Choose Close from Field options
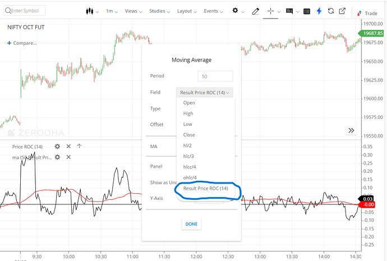The width and height of the screenshot is (387, 261). 189,135
